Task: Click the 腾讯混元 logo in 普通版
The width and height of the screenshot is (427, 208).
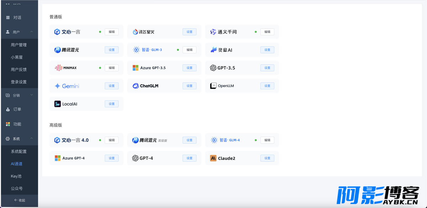Action: [x=57, y=50]
